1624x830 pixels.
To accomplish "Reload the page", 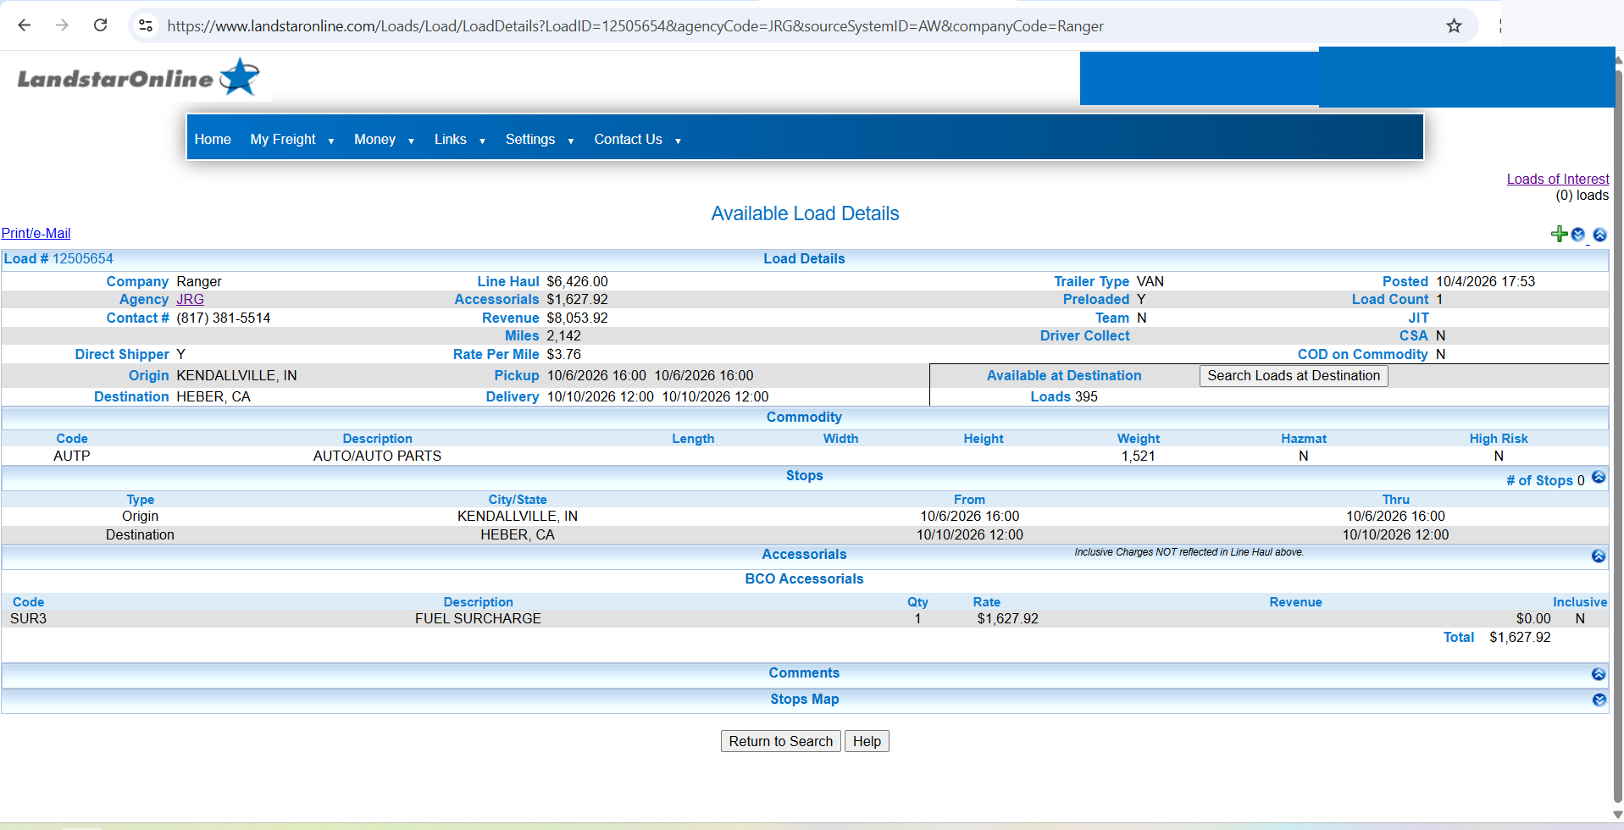I will point(100,25).
